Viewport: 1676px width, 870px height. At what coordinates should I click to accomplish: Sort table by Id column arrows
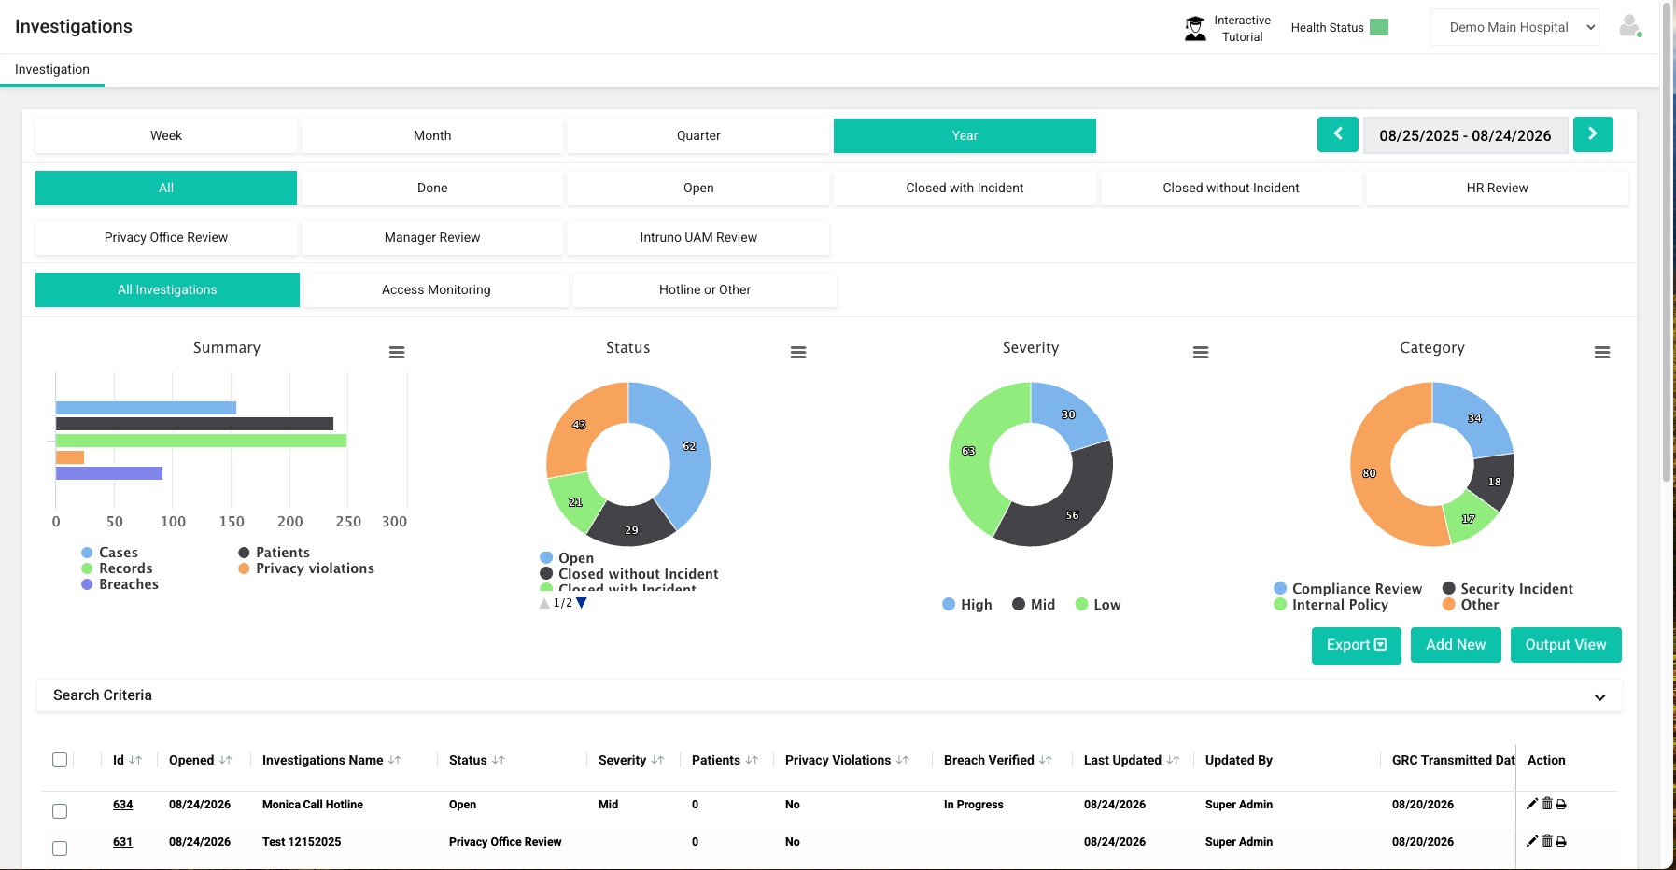click(x=135, y=760)
